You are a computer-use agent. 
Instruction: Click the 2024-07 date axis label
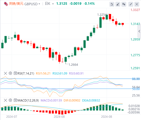point(12,117)
